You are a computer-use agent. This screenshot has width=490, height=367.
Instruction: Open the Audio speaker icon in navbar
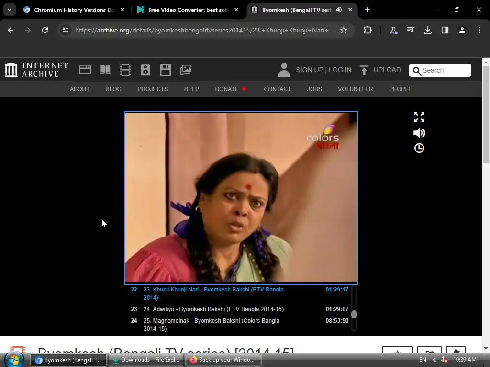145,70
